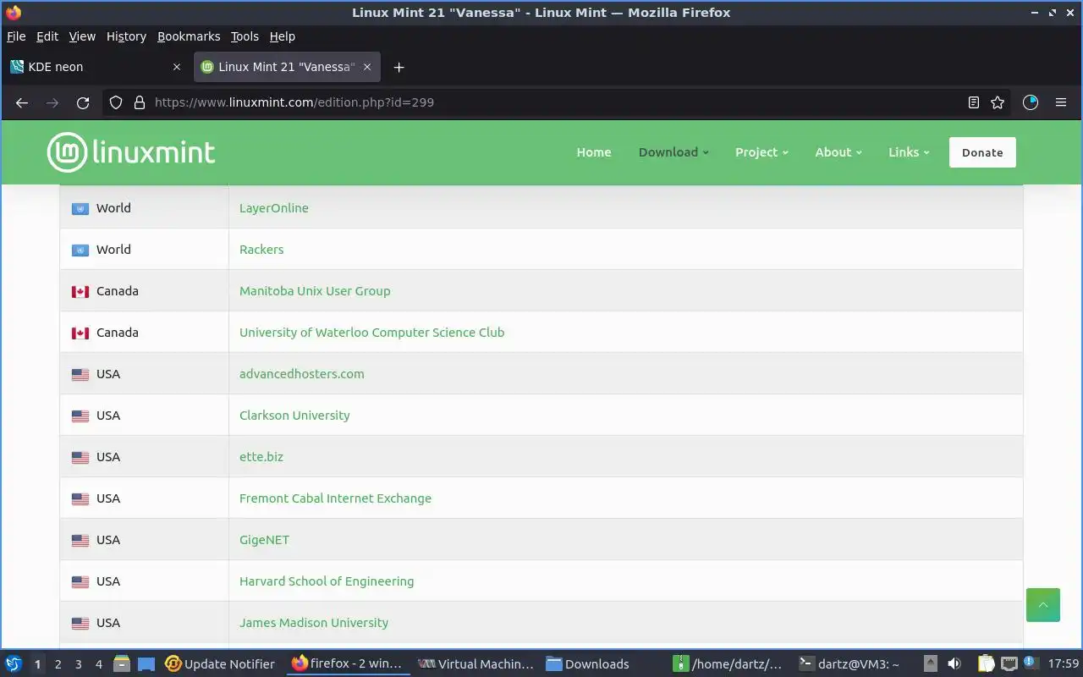Open the ette.biz mirror link
The width and height of the screenshot is (1083, 677).
tap(261, 457)
